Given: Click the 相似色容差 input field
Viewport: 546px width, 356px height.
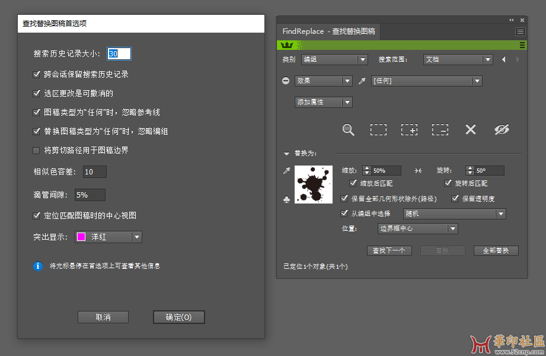Looking at the screenshot, I should [95, 172].
